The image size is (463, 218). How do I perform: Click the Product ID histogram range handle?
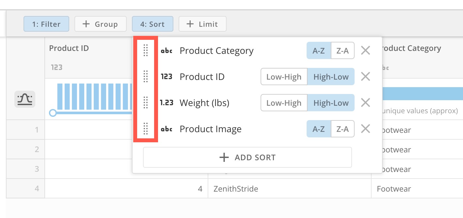(53, 113)
